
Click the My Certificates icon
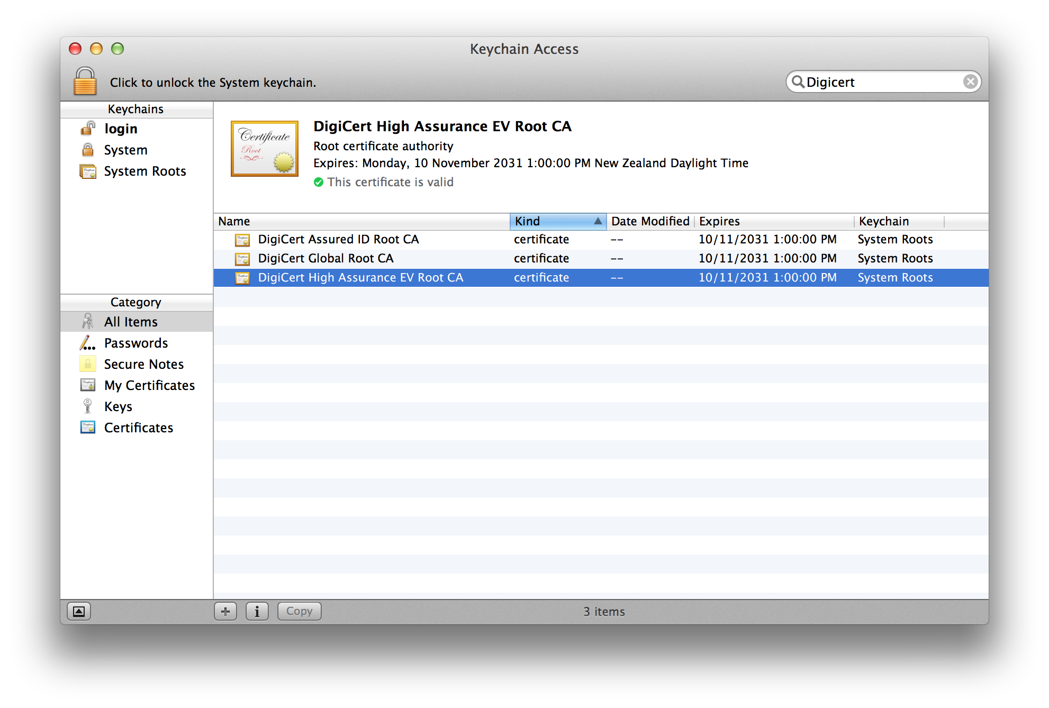[88, 385]
